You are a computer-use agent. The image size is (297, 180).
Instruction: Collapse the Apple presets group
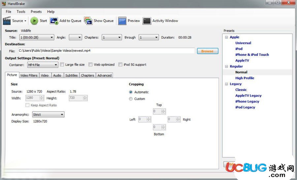226,37
